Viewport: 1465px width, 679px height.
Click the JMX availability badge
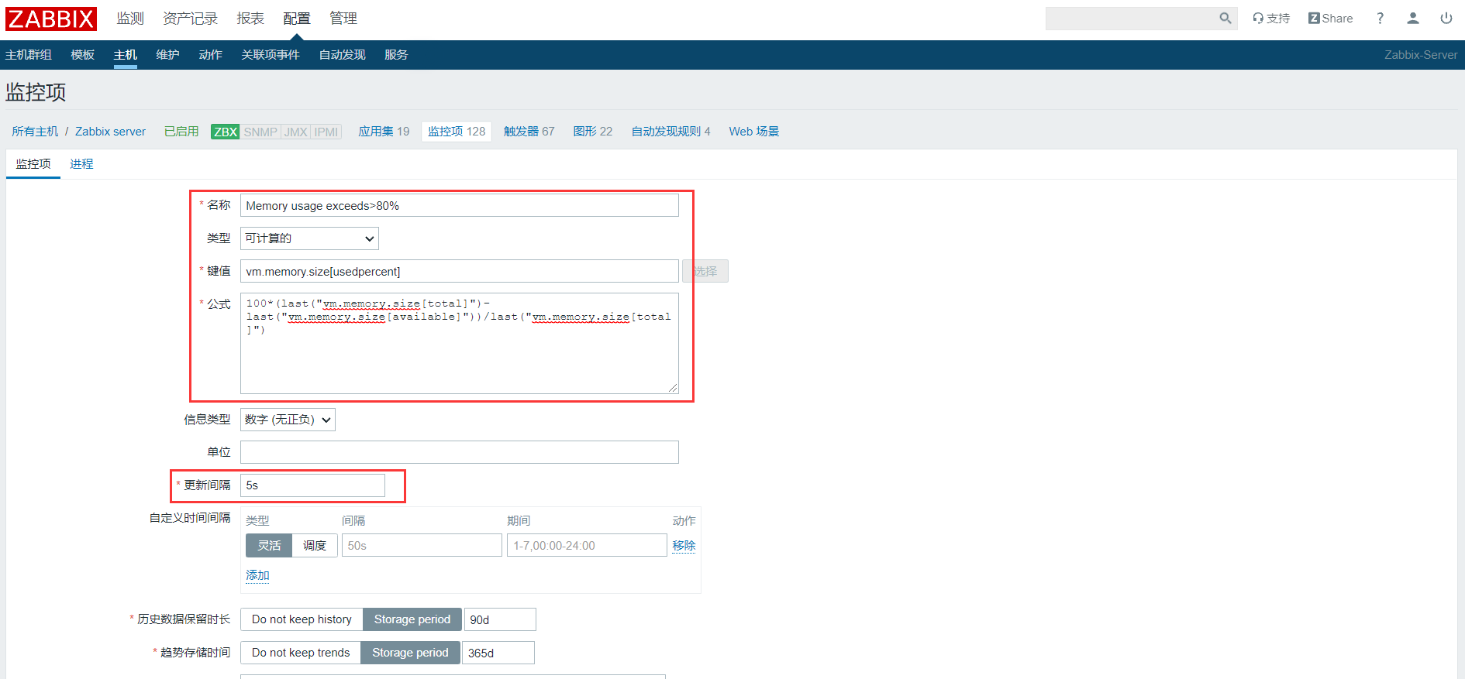click(296, 132)
